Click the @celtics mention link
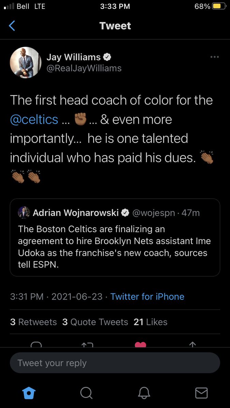This screenshot has width=230, height=408. tap(34, 119)
